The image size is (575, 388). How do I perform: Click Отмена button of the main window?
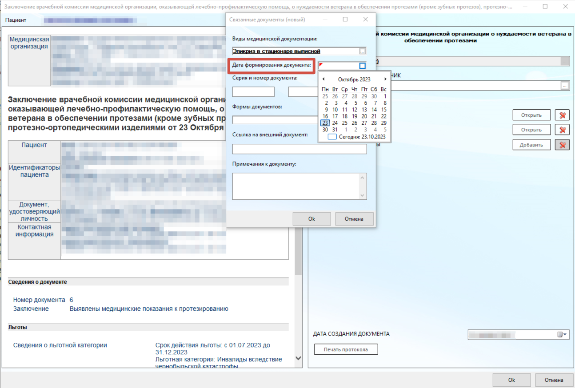pyautogui.click(x=554, y=380)
